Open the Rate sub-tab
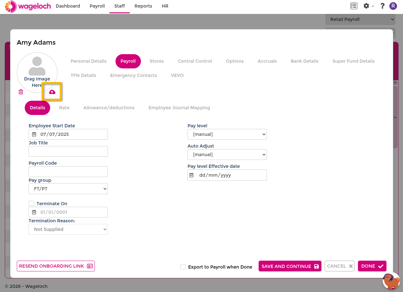The width and height of the screenshot is (403, 292). 64,108
